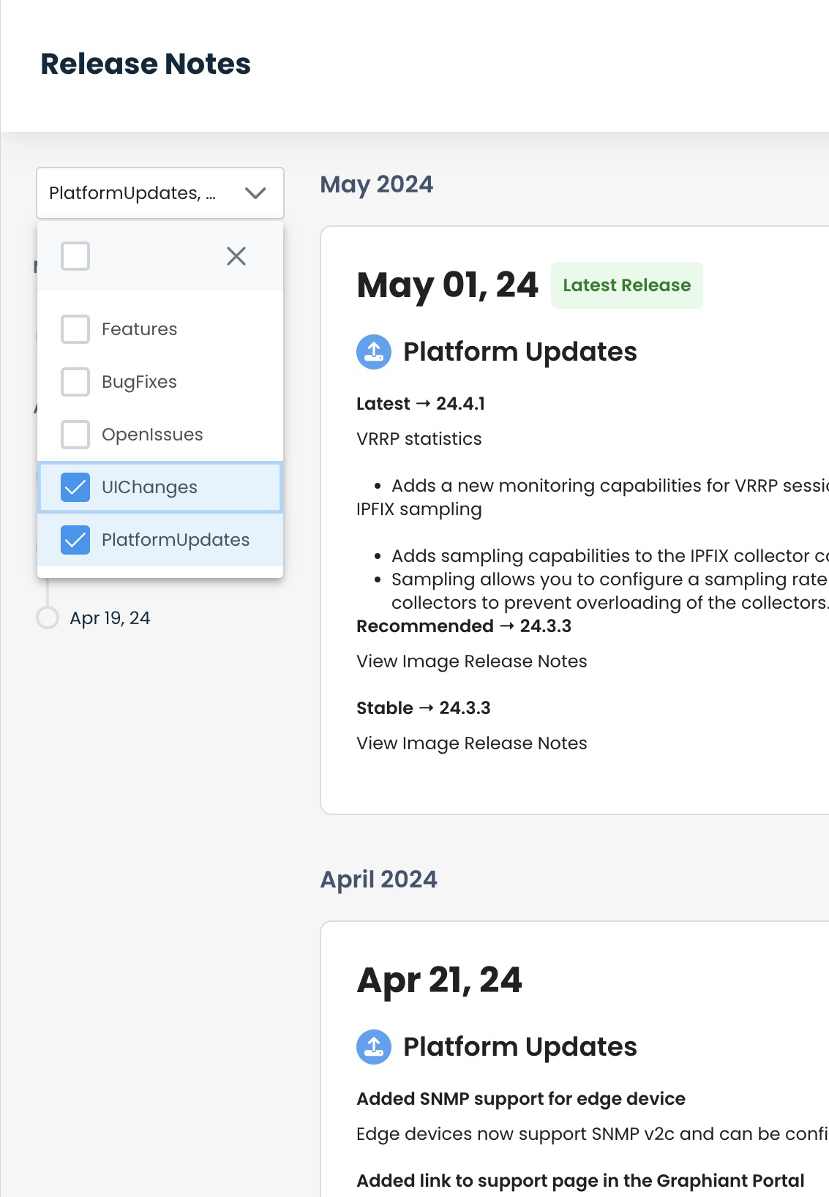Open View Image Release Notes under Stable 24.3.3

tap(472, 743)
